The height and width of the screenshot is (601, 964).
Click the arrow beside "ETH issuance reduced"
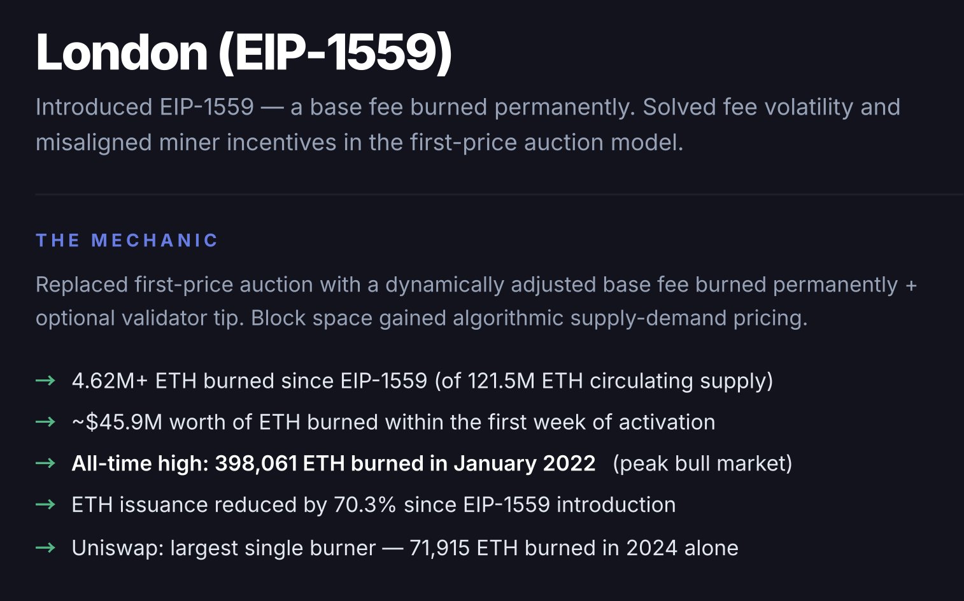coord(45,505)
